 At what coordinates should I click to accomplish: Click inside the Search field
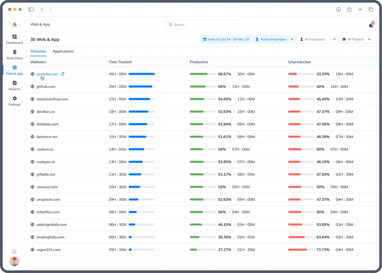click(x=202, y=24)
